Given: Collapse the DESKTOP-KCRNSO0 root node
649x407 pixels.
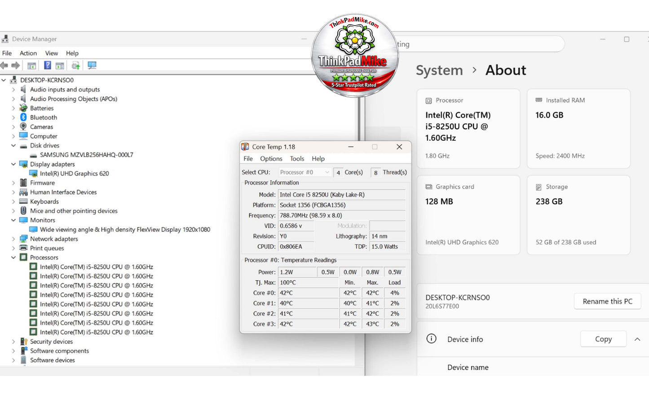Looking at the screenshot, I should [x=4, y=80].
